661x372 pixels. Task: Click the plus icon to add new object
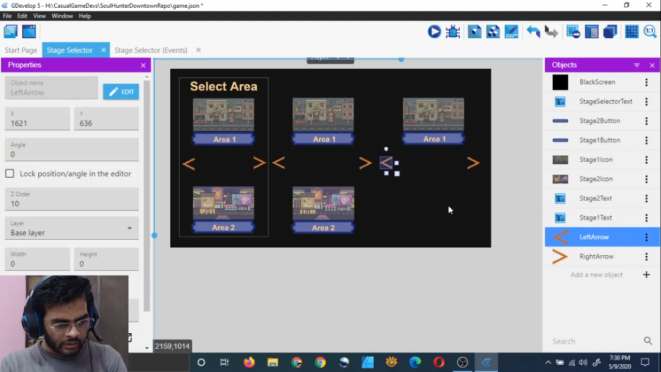(x=646, y=275)
